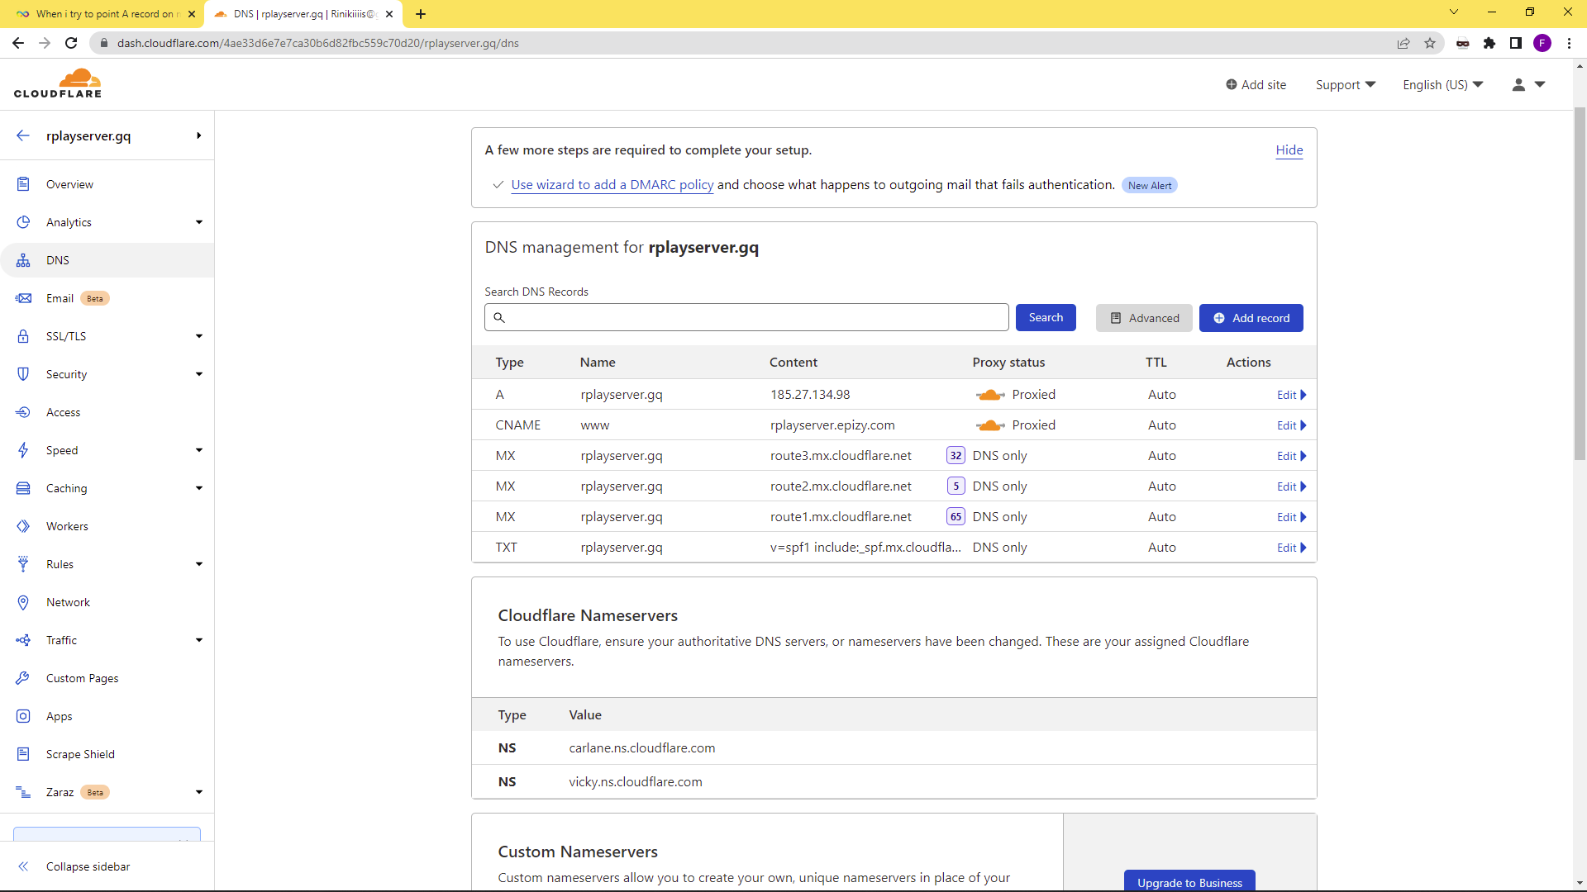Screen dimensions: 1587x892
Task: Edit the route2.mx.cloudflare.net MX record
Action: click(x=1291, y=486)
